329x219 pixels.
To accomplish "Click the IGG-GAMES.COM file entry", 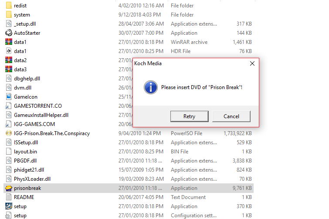I will pos(34,124).
